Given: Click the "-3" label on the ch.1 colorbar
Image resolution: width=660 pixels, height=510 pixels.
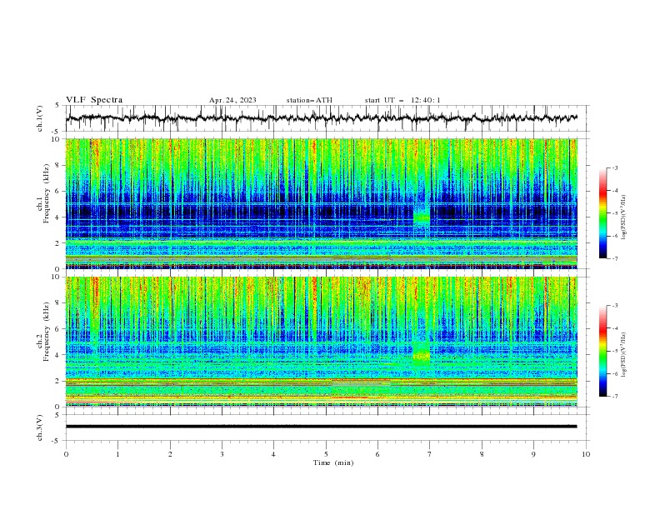Looking at the screenshot, I should pos(615,167).
